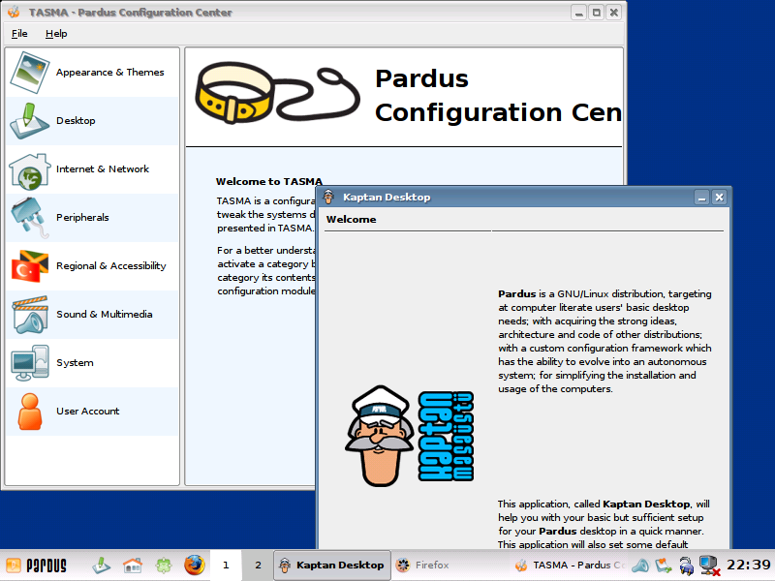Maximize the TASMA window
Image resolution: width=775 pixels, height=581 pixels.
tap(597, 13)
